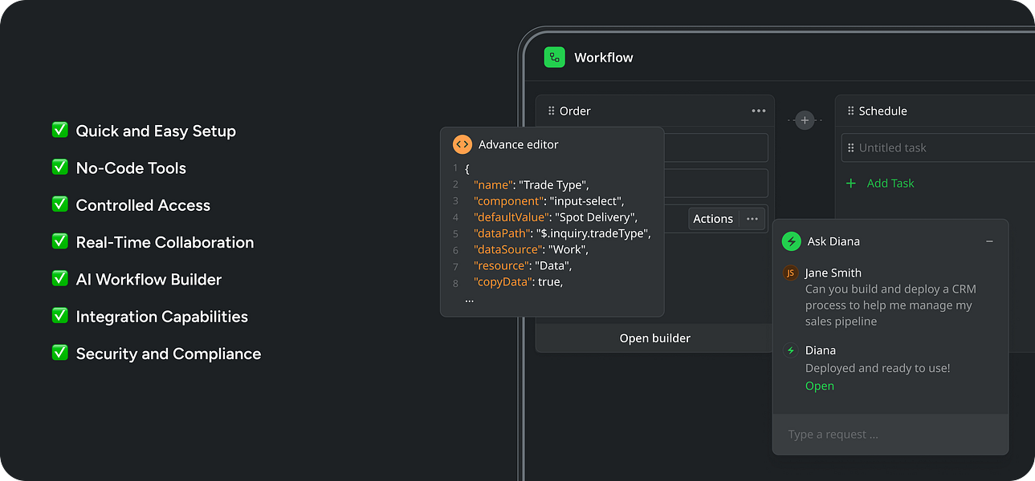Click the Schedule column grip icon
1035x481 pixels.
tap(850, 111)
